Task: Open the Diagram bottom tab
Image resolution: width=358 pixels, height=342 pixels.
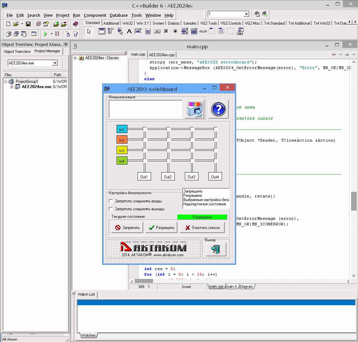Action: click(246, 286)
